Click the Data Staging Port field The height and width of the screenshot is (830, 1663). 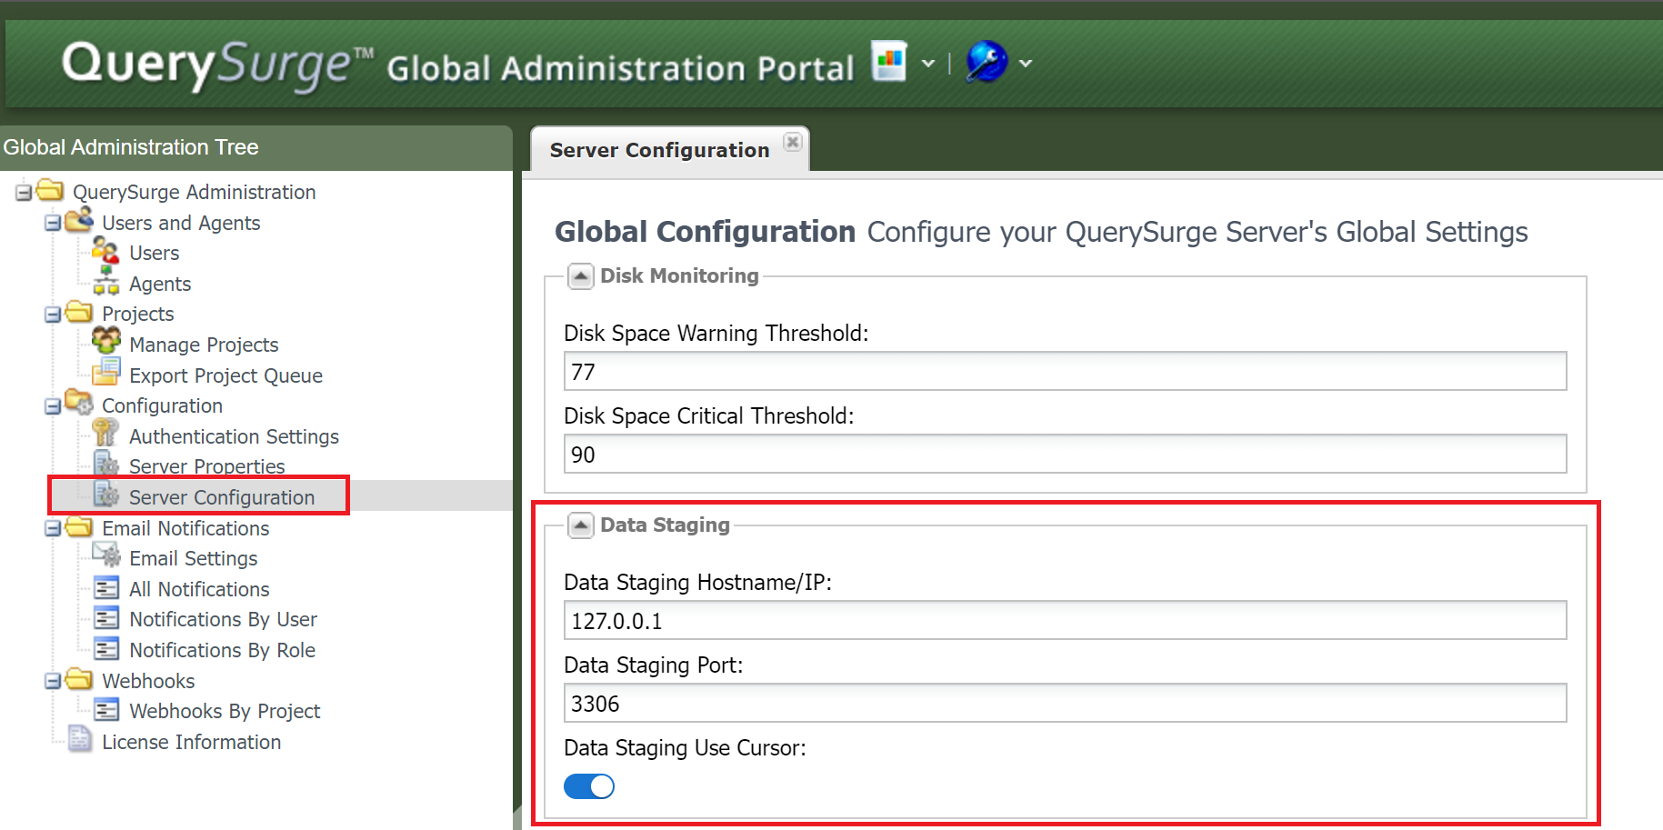1065,704
